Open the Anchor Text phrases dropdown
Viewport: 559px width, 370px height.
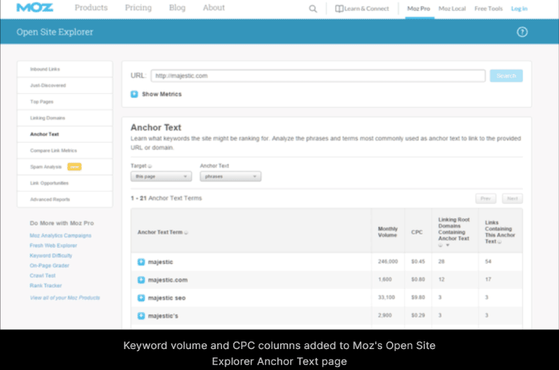[x=231, y=177]
